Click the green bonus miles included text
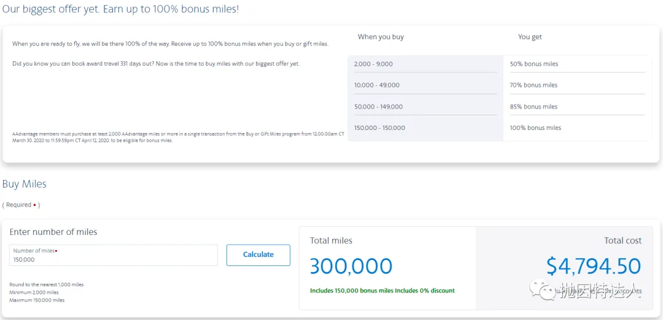This screenshot has width=663, height=320. coord(382,291)
